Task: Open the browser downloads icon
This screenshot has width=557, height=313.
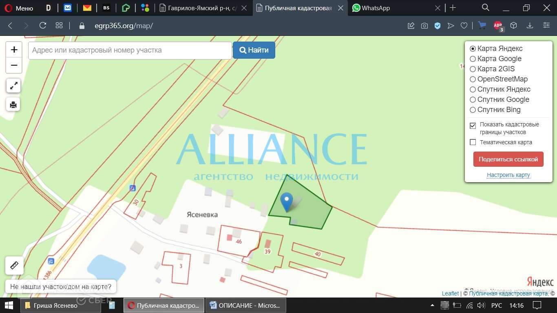Action: (x=530, y=26)
